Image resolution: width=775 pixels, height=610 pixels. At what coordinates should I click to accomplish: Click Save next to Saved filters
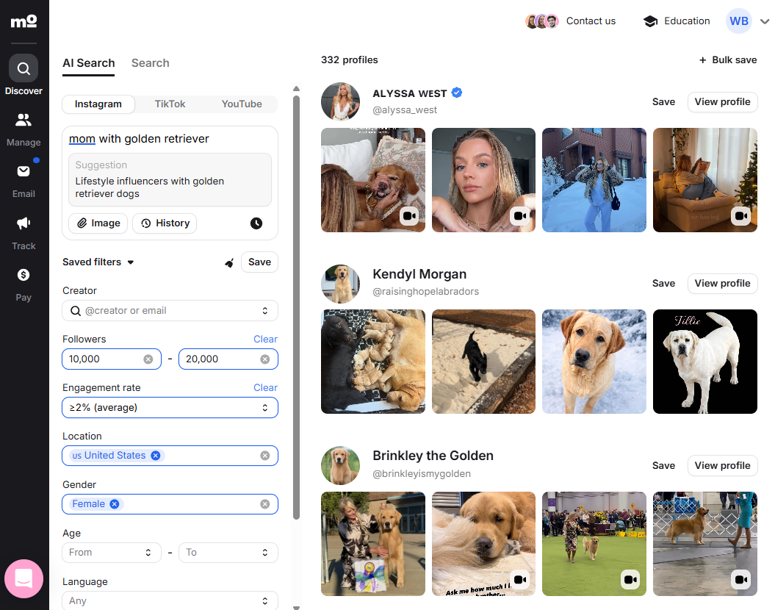click(x=259, y=262)
